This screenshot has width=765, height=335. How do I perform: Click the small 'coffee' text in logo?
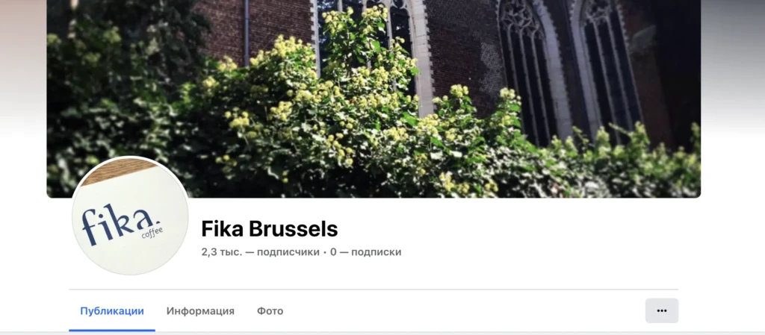[152, 233]
